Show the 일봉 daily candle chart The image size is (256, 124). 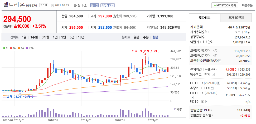pyautogui.click(x=136, y=37)
